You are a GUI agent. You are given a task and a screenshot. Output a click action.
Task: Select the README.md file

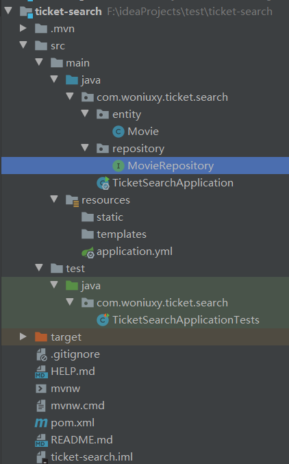74,440
